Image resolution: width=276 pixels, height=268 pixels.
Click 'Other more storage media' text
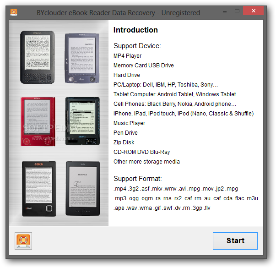point(146,162)
